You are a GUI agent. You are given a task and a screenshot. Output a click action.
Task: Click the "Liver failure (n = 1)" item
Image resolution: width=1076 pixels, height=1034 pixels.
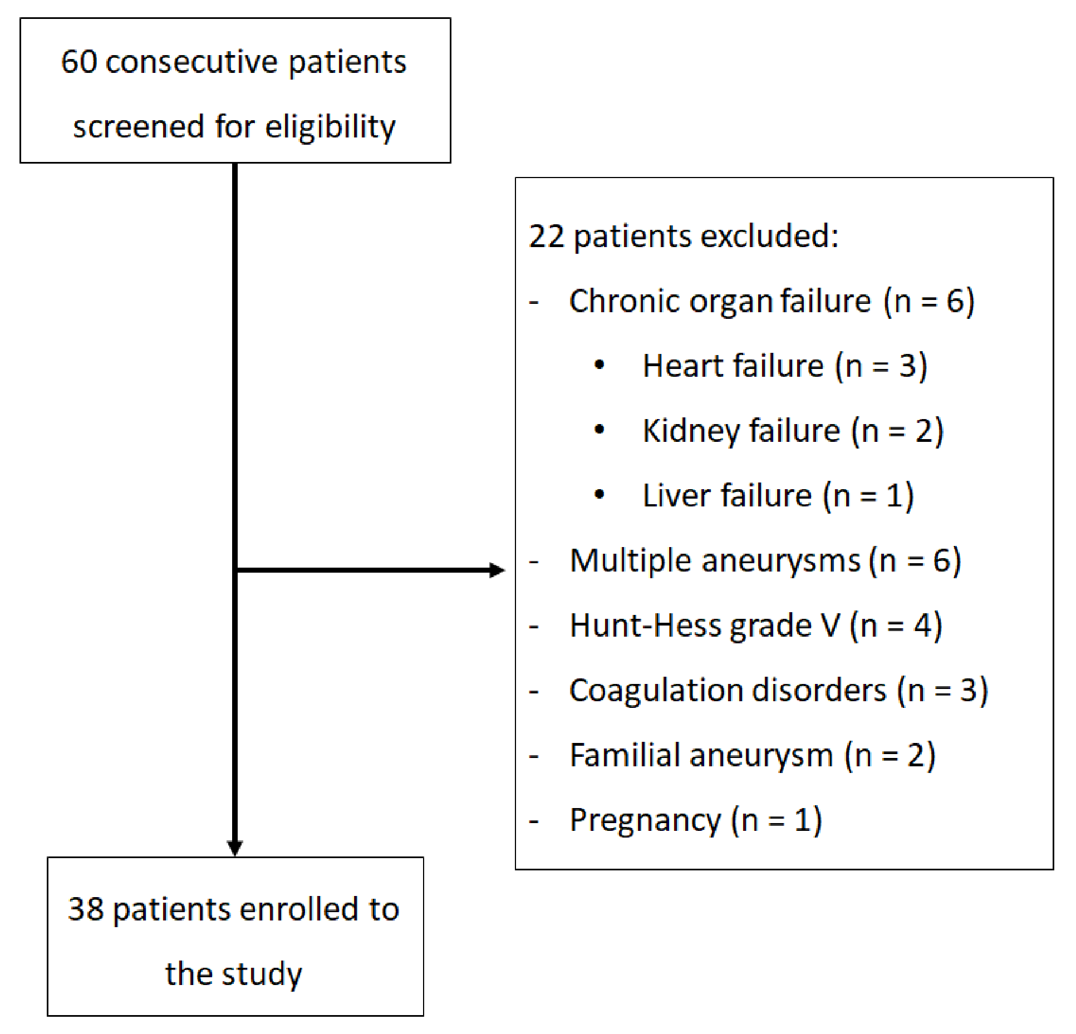tap(778, 496)
